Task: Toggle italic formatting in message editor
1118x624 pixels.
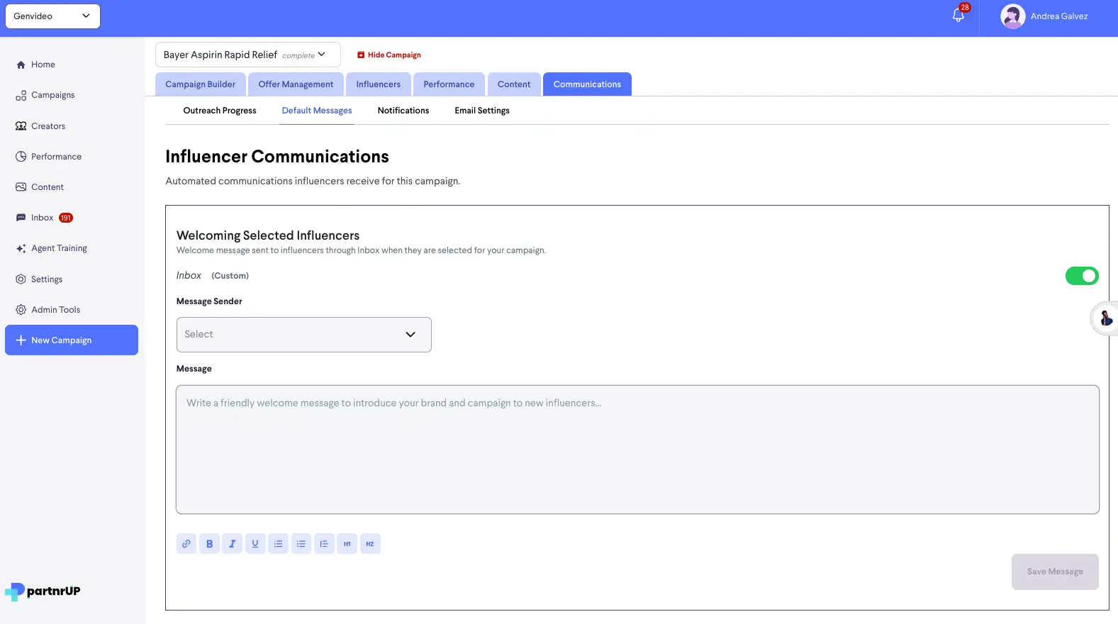Action: pos(232,544)
